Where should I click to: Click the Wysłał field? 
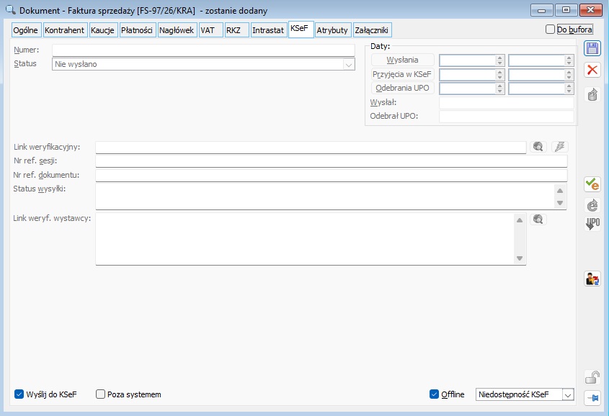pos(507,103)
